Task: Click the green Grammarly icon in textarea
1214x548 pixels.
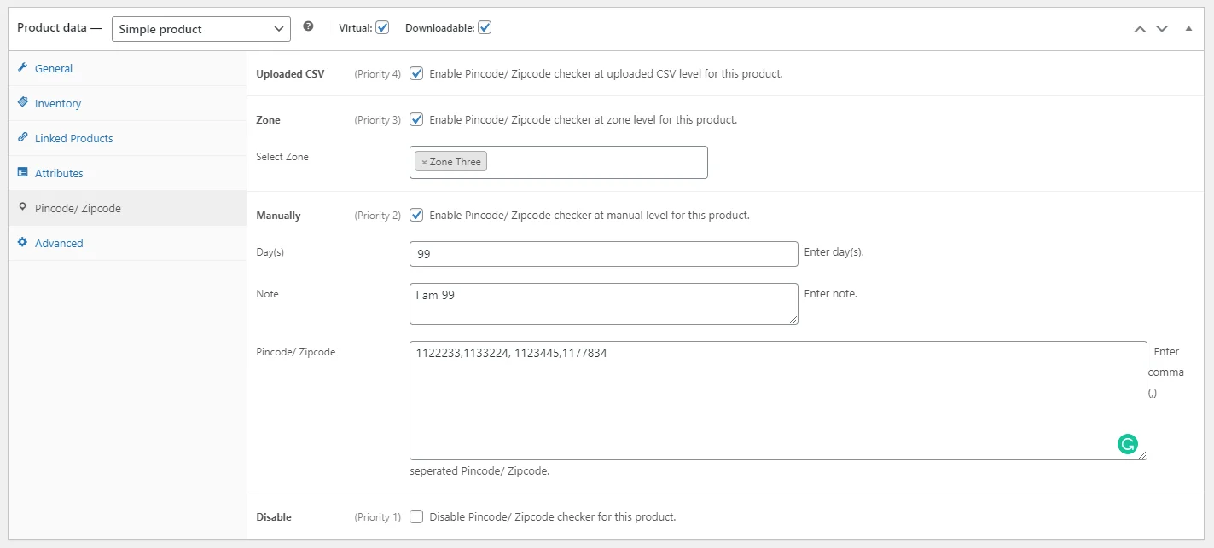Action: coord(1128,443)
